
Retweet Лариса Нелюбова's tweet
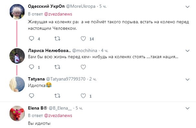coord(57,67)
